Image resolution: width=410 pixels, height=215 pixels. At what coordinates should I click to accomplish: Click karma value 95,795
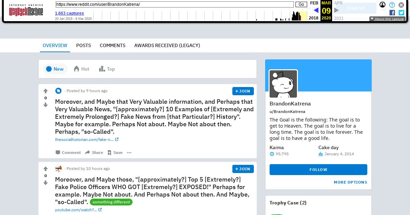(x=282, y=154)
